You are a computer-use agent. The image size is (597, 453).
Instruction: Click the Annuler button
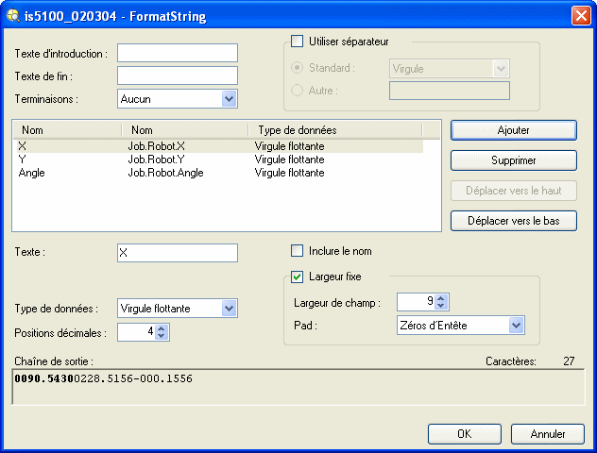547,434
